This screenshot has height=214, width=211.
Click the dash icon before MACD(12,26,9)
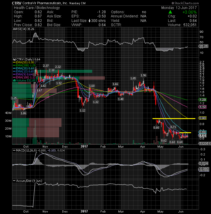[14, 151]
